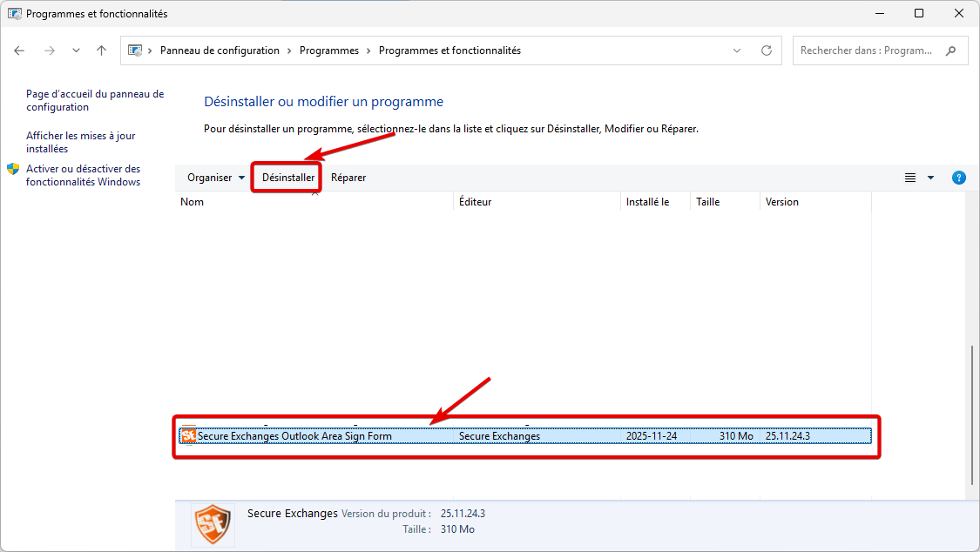Close the Programmes et fonctionnalités window

click(959, 13)
